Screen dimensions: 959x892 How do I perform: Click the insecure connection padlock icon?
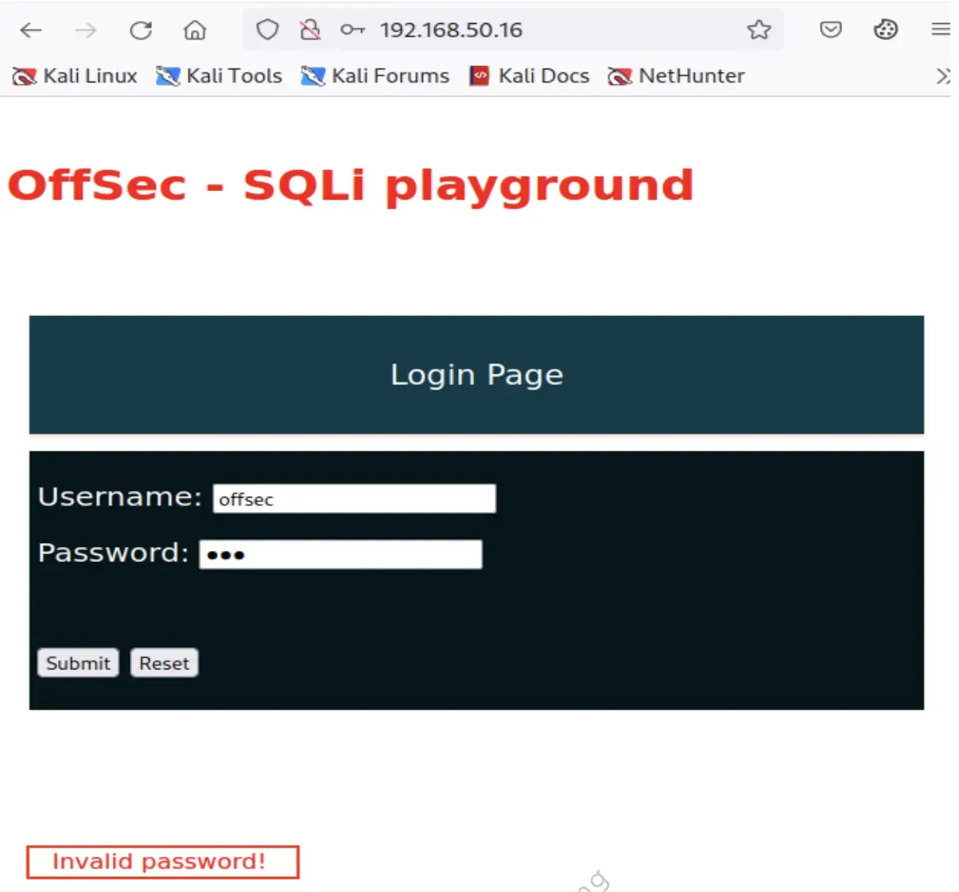coord(309,30)
